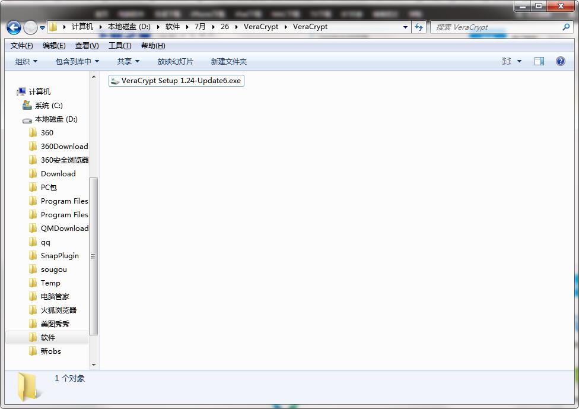
Task: Close the Explorer window
Action: pyautogui.click(x=561, y=6)
